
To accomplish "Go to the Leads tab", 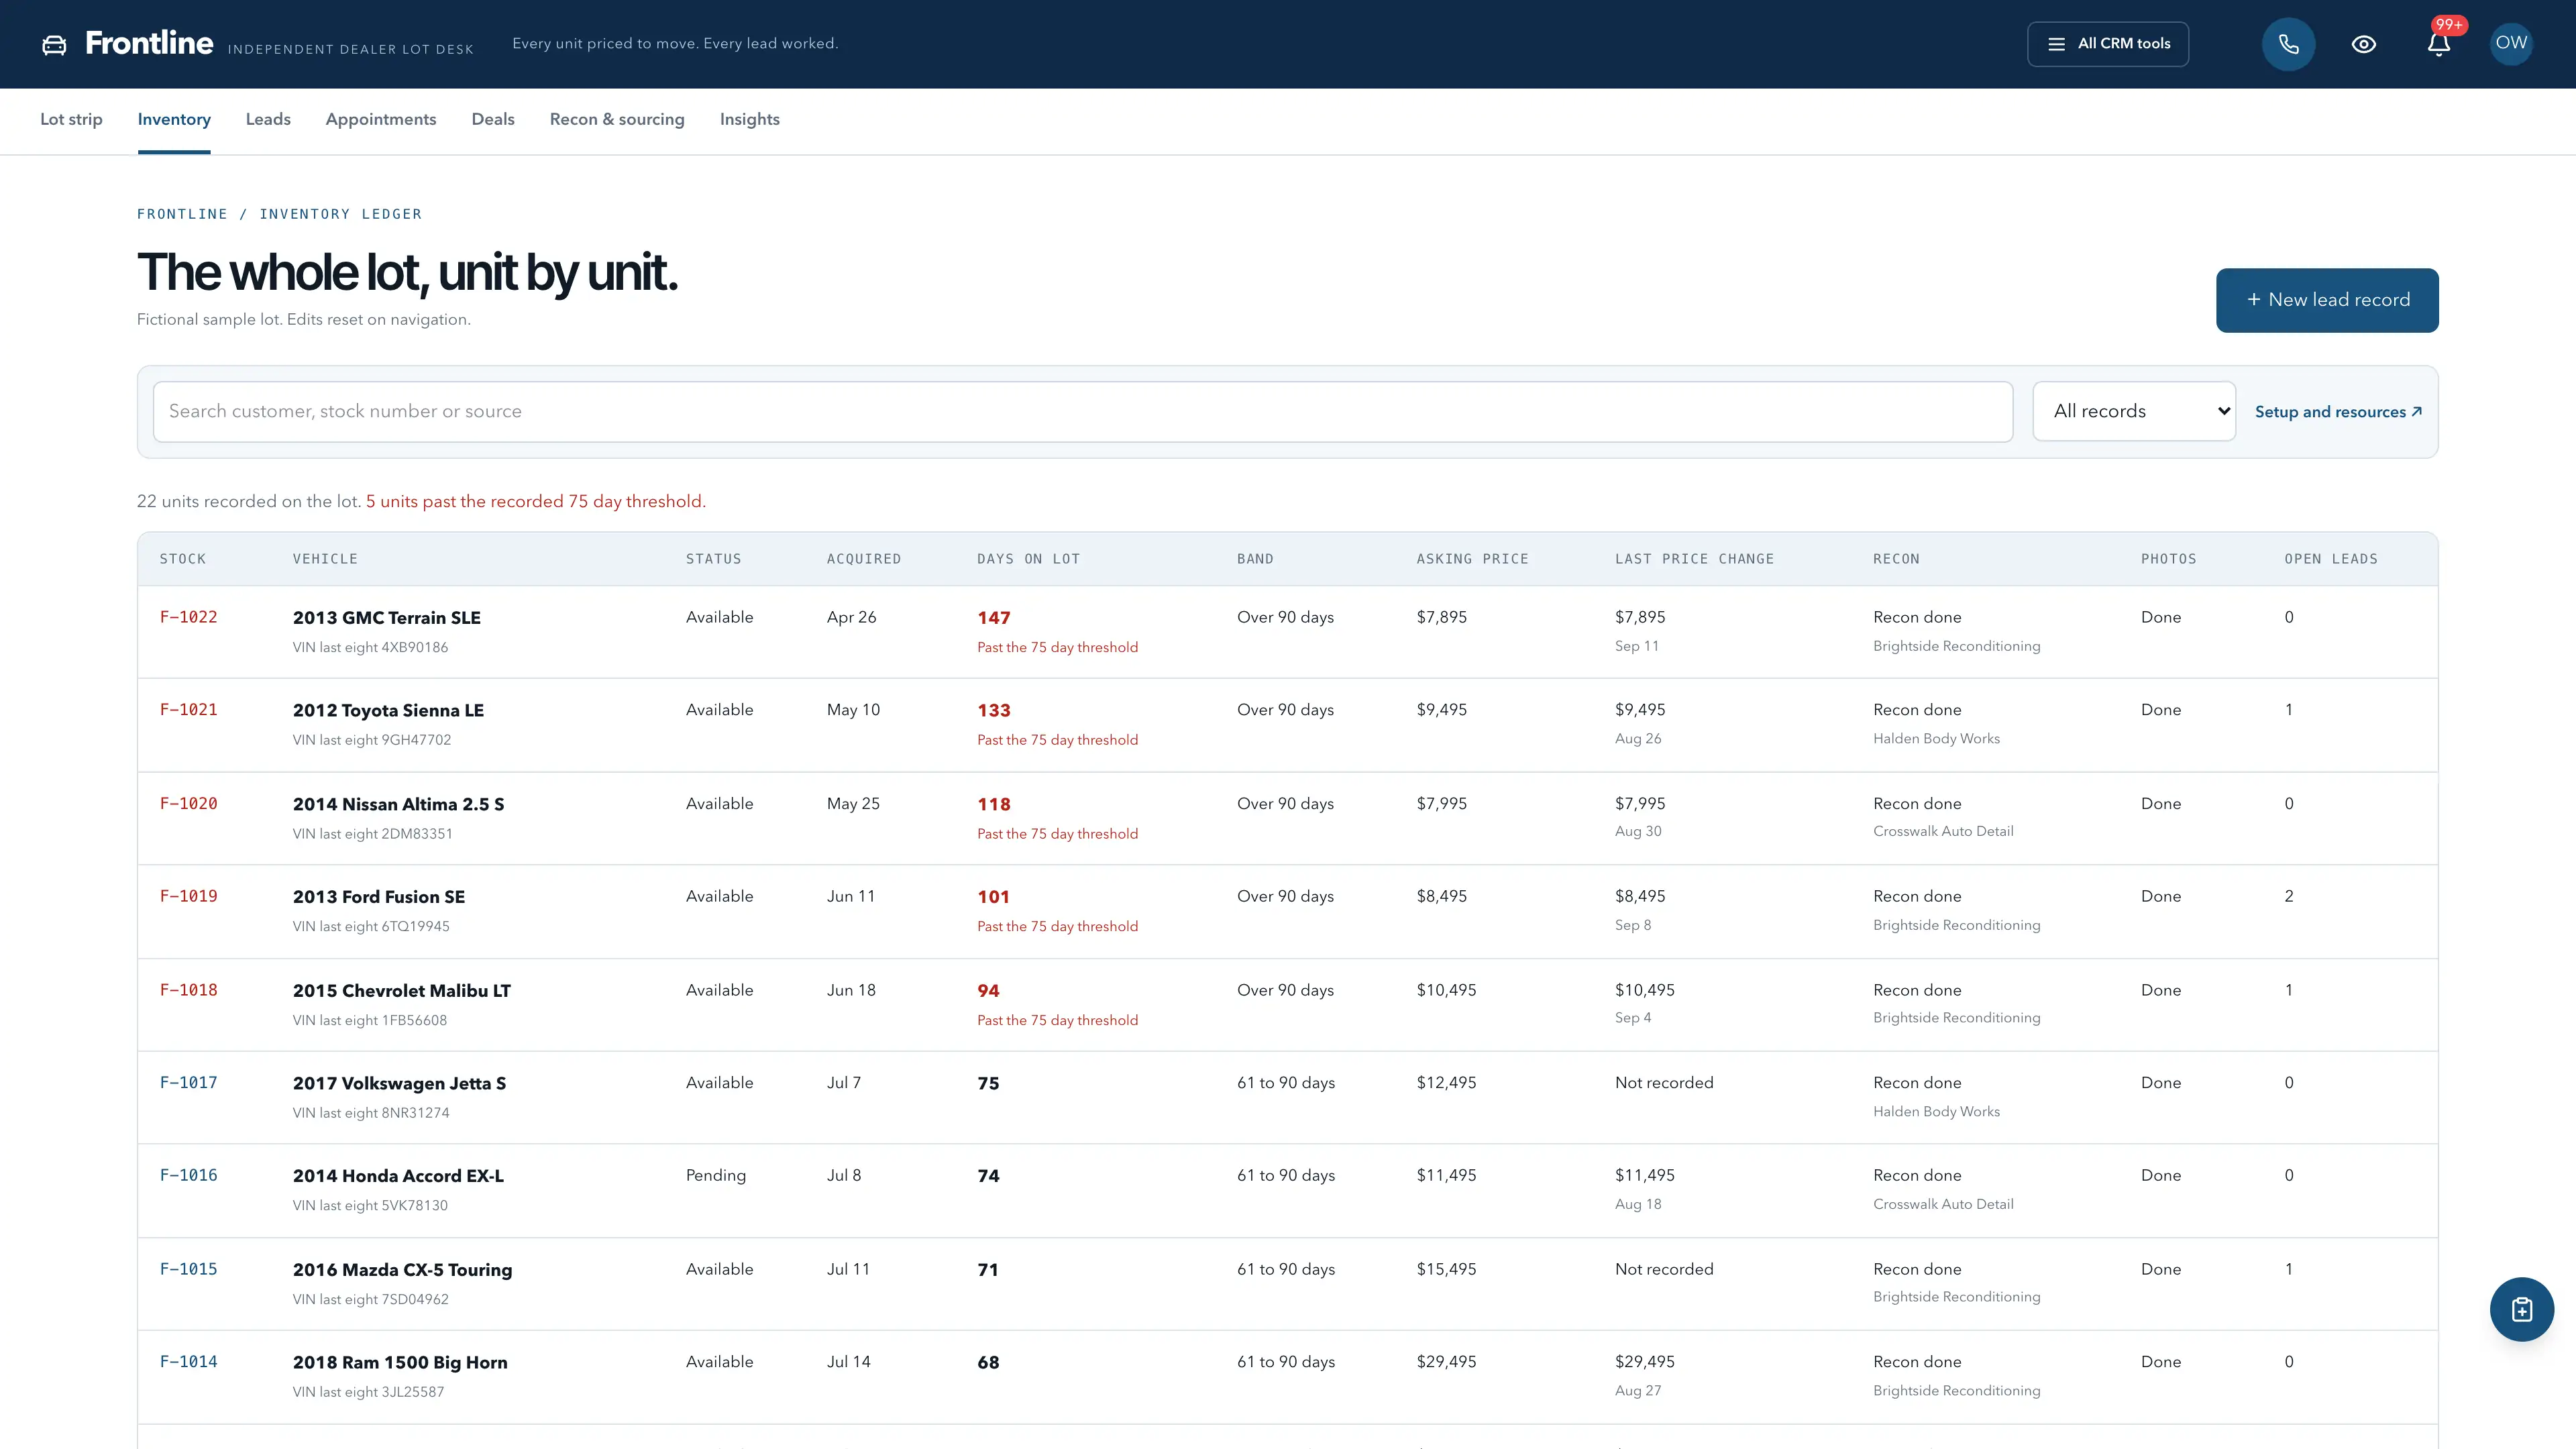I will pos(268,119).
